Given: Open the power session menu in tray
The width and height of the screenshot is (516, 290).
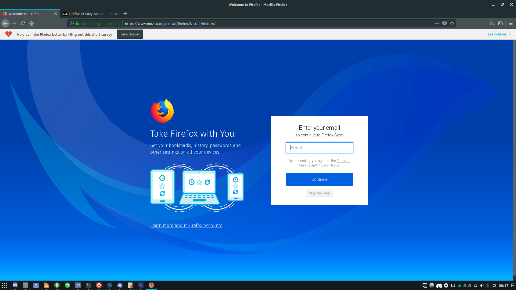Looking at the screenshot, I should click(494, 285).
